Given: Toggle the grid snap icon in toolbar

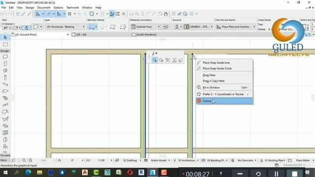Looking at the screenshot, I should (x=70, y=14).
